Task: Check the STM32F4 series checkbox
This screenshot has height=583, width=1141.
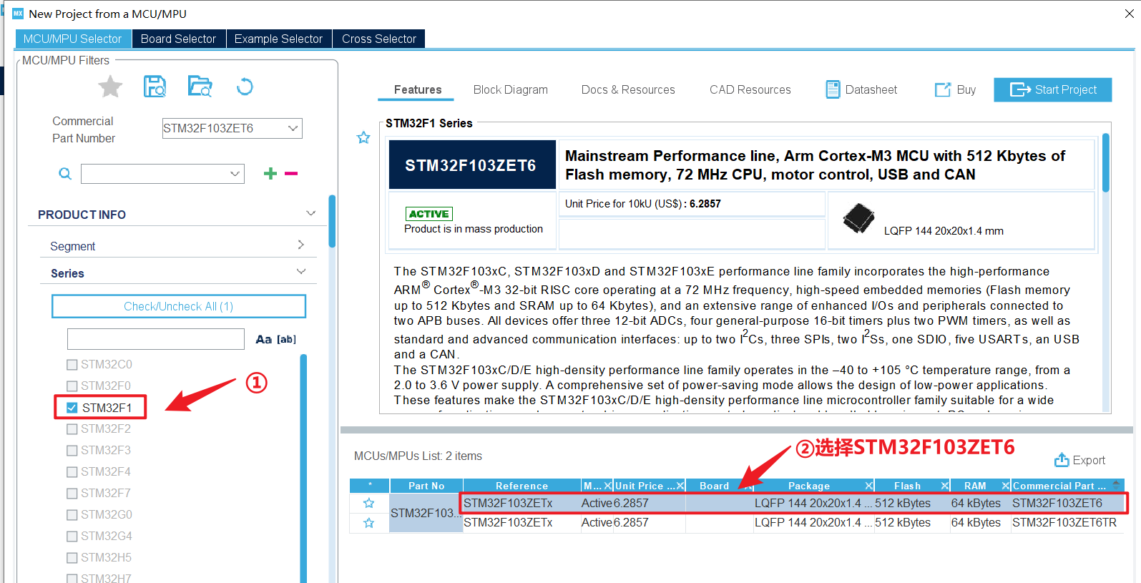Action: tap(72, 472)
